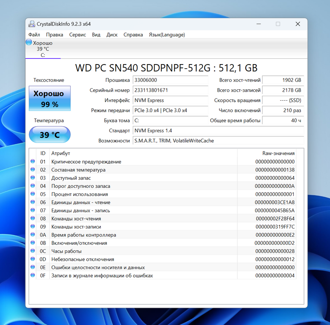Screen dimensions: 330x325
Task: Click the Интерфейс field showing NVM Express
Action: (170, 100)
